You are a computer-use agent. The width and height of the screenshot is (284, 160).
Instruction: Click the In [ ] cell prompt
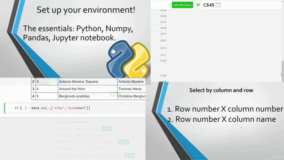click(x=21, y=108)
